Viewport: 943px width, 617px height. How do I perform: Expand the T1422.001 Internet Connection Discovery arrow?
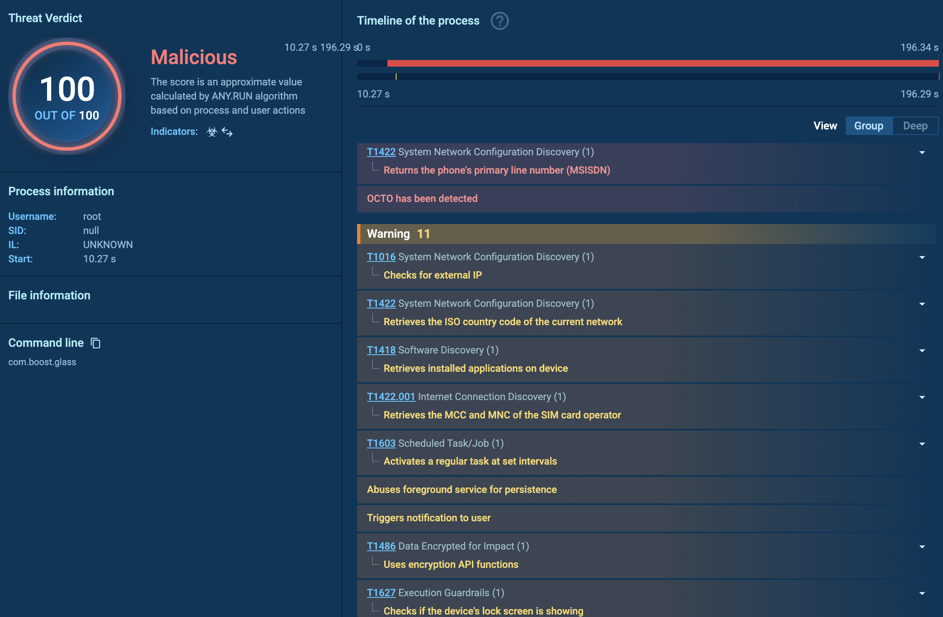pyautogui.click(x=922, y=398)
